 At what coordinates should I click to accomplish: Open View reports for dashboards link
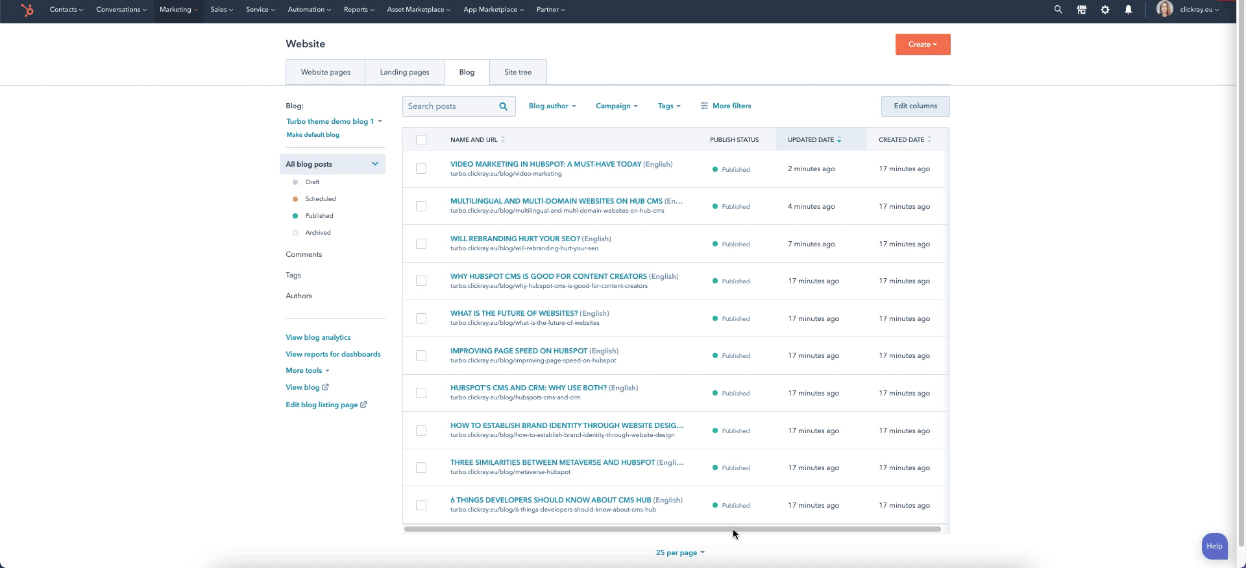tap(333, 354)
